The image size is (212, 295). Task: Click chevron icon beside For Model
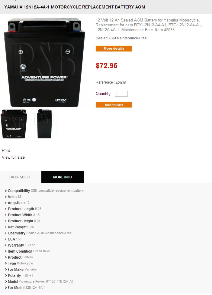[x=6, y=288]
